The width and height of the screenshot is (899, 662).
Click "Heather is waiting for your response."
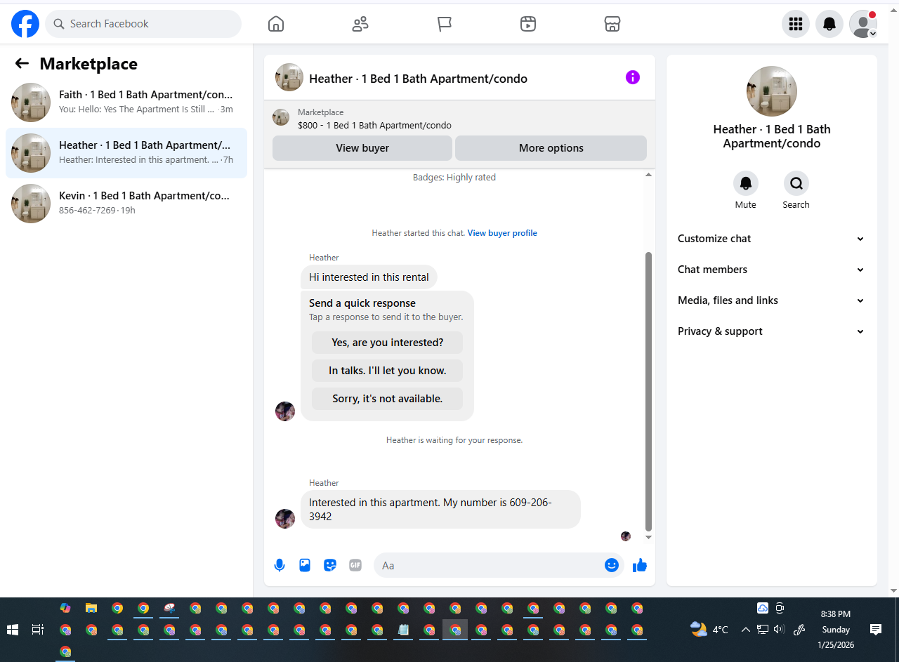(x=454, y=440)
